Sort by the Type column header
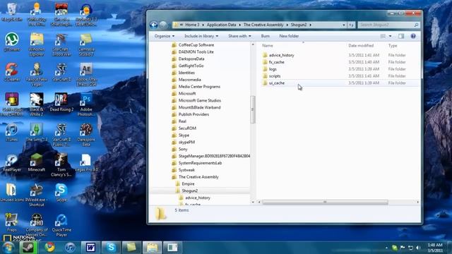Image resolution: width=452 pixels, height=254 pixels. (x=393, y=45)
